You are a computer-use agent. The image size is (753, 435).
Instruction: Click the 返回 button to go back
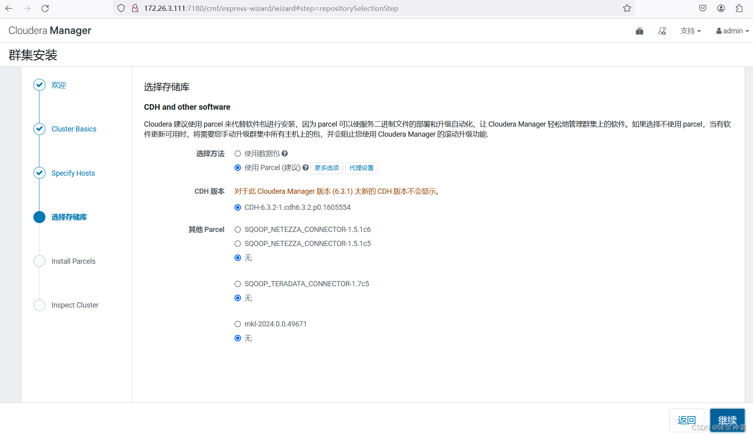point(687,419)
